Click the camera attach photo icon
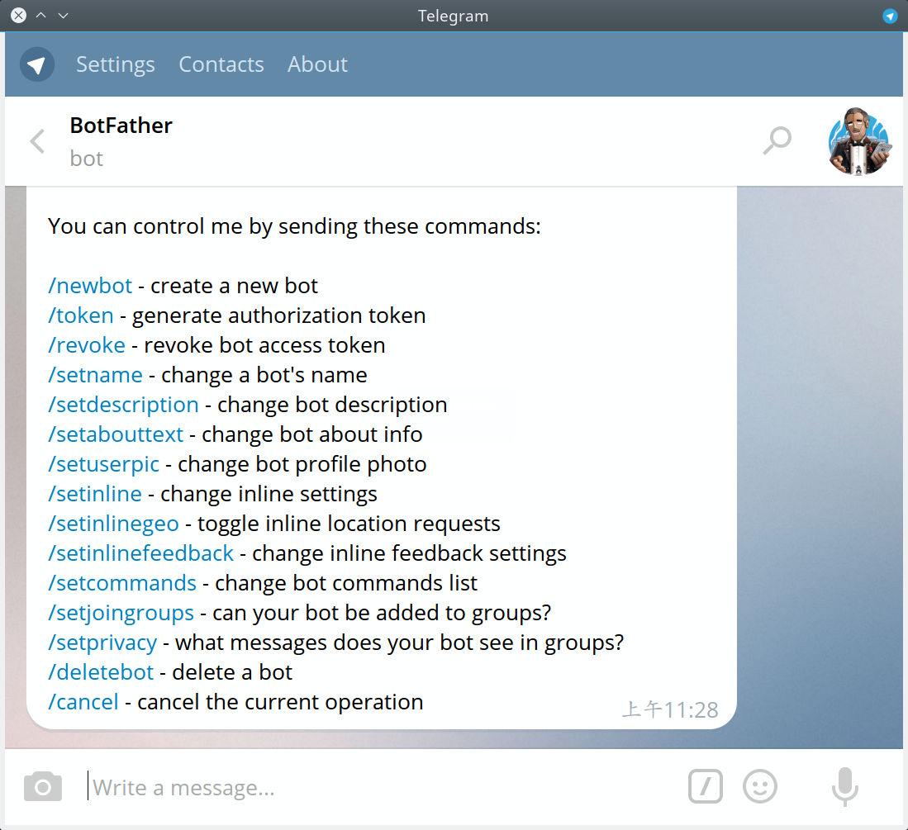908x830 pixels. [x=43, y=786]
